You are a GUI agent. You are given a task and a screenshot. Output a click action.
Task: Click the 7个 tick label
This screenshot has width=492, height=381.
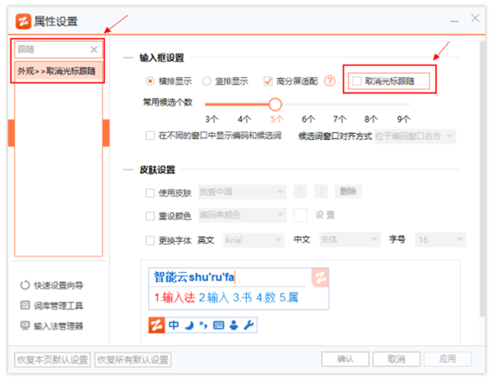[339, 119]
